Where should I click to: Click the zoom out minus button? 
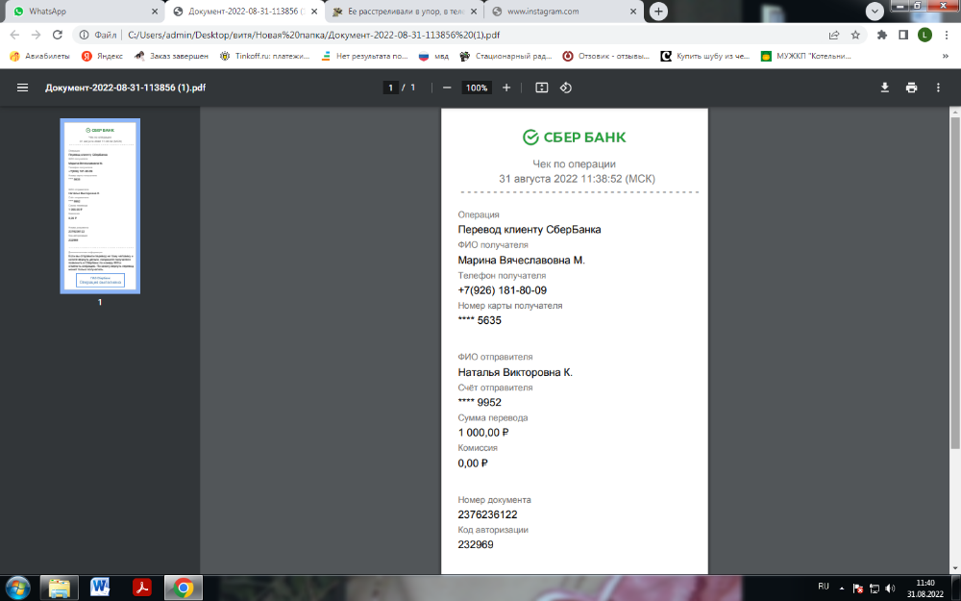click(x=447, y=88)
